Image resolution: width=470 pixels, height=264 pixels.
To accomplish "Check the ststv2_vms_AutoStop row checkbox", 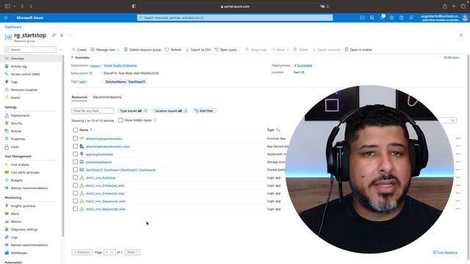I will click(x=75, y=177).
